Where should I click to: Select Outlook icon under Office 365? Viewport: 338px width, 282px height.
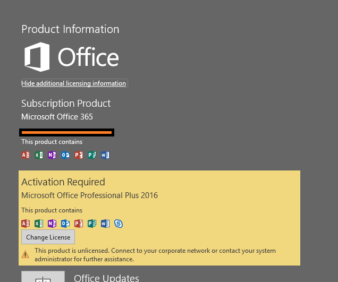tap(65, 155)
